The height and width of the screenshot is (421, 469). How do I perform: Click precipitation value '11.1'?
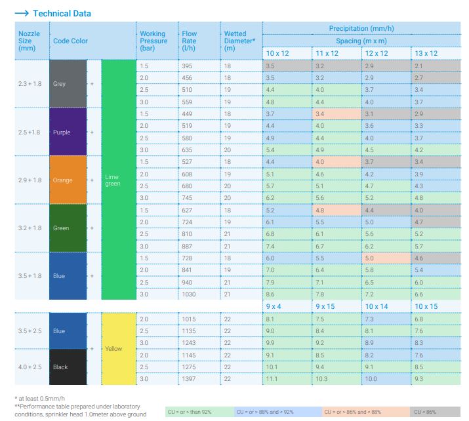pyautogui.click(x=272, y=379)
